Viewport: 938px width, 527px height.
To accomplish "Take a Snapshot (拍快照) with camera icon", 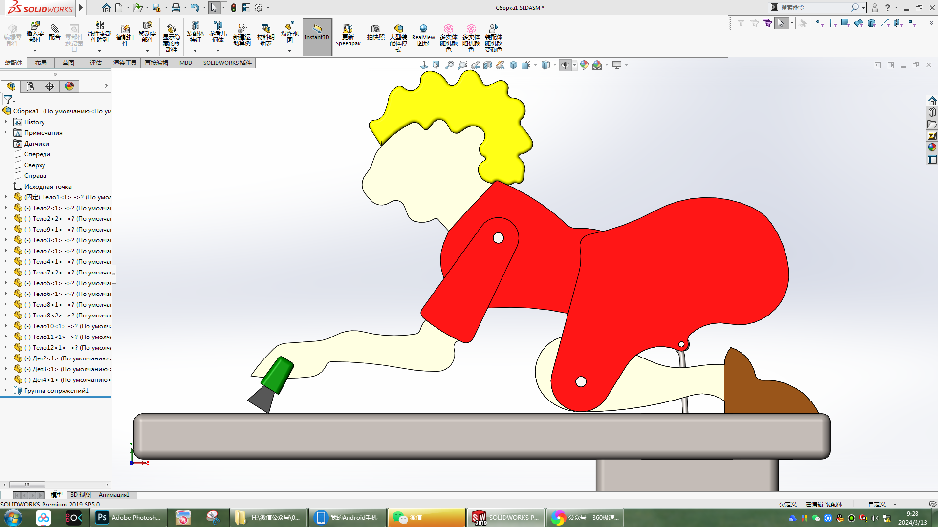I will click(x=375, y=32).
